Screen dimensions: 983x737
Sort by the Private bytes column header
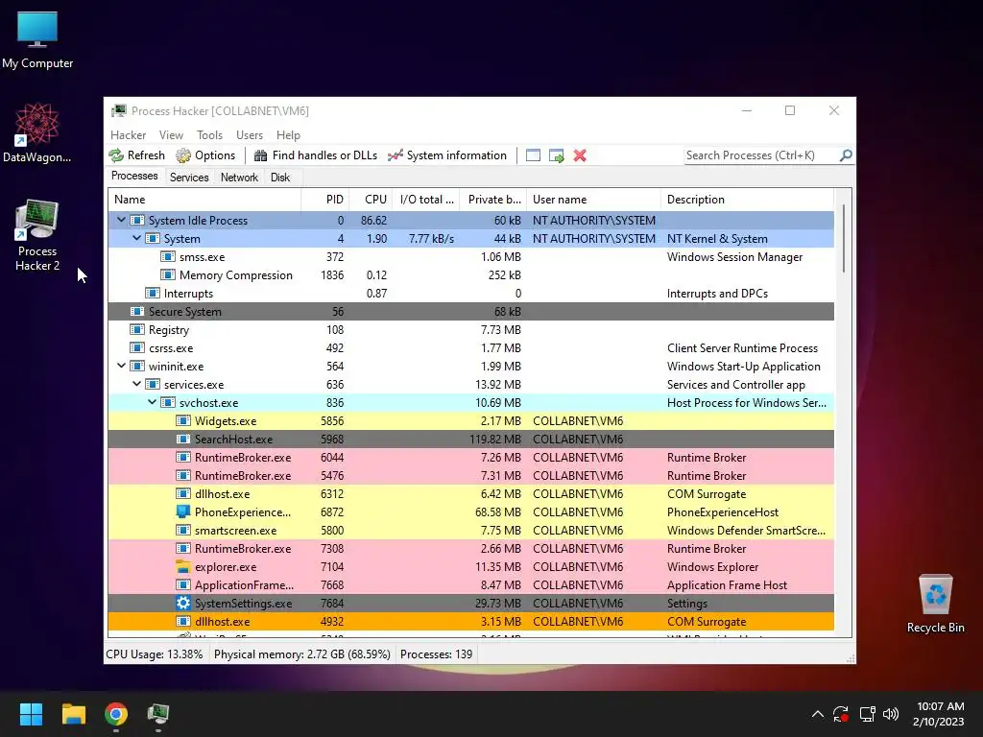(493, 200)
